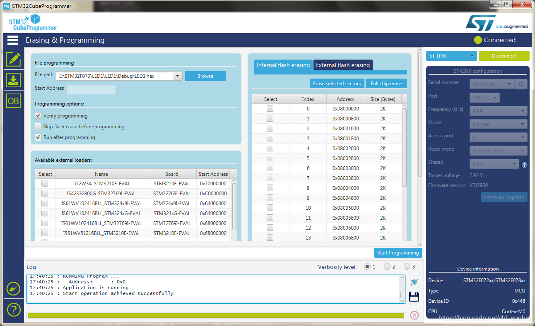This screenshot has height=326, width=535.
Task: Click the ST life.augmented logo
Action: [497, 23]
